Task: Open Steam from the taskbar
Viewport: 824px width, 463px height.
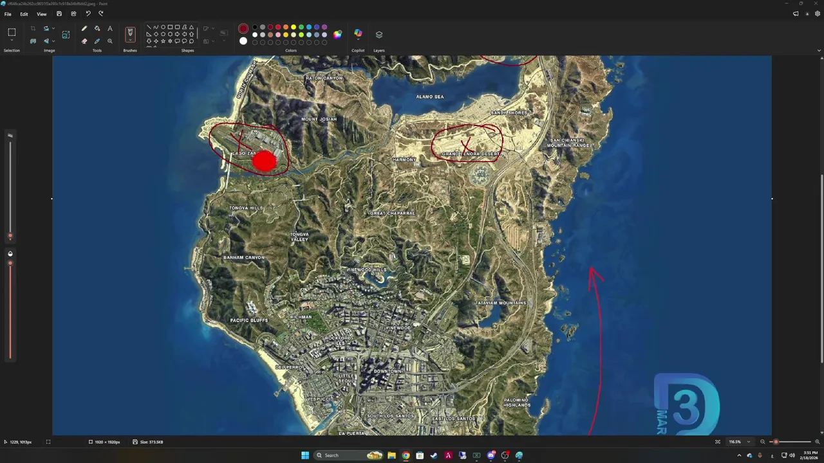Action: point(434,455)
